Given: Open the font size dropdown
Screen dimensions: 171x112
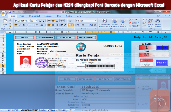Looking at the screenshot, I should click(x=36, y=21).
